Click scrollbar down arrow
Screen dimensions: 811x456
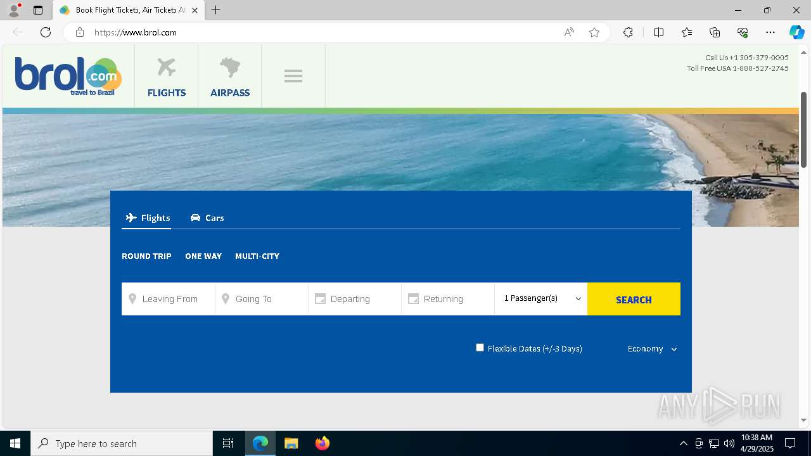tap(804, 420)
